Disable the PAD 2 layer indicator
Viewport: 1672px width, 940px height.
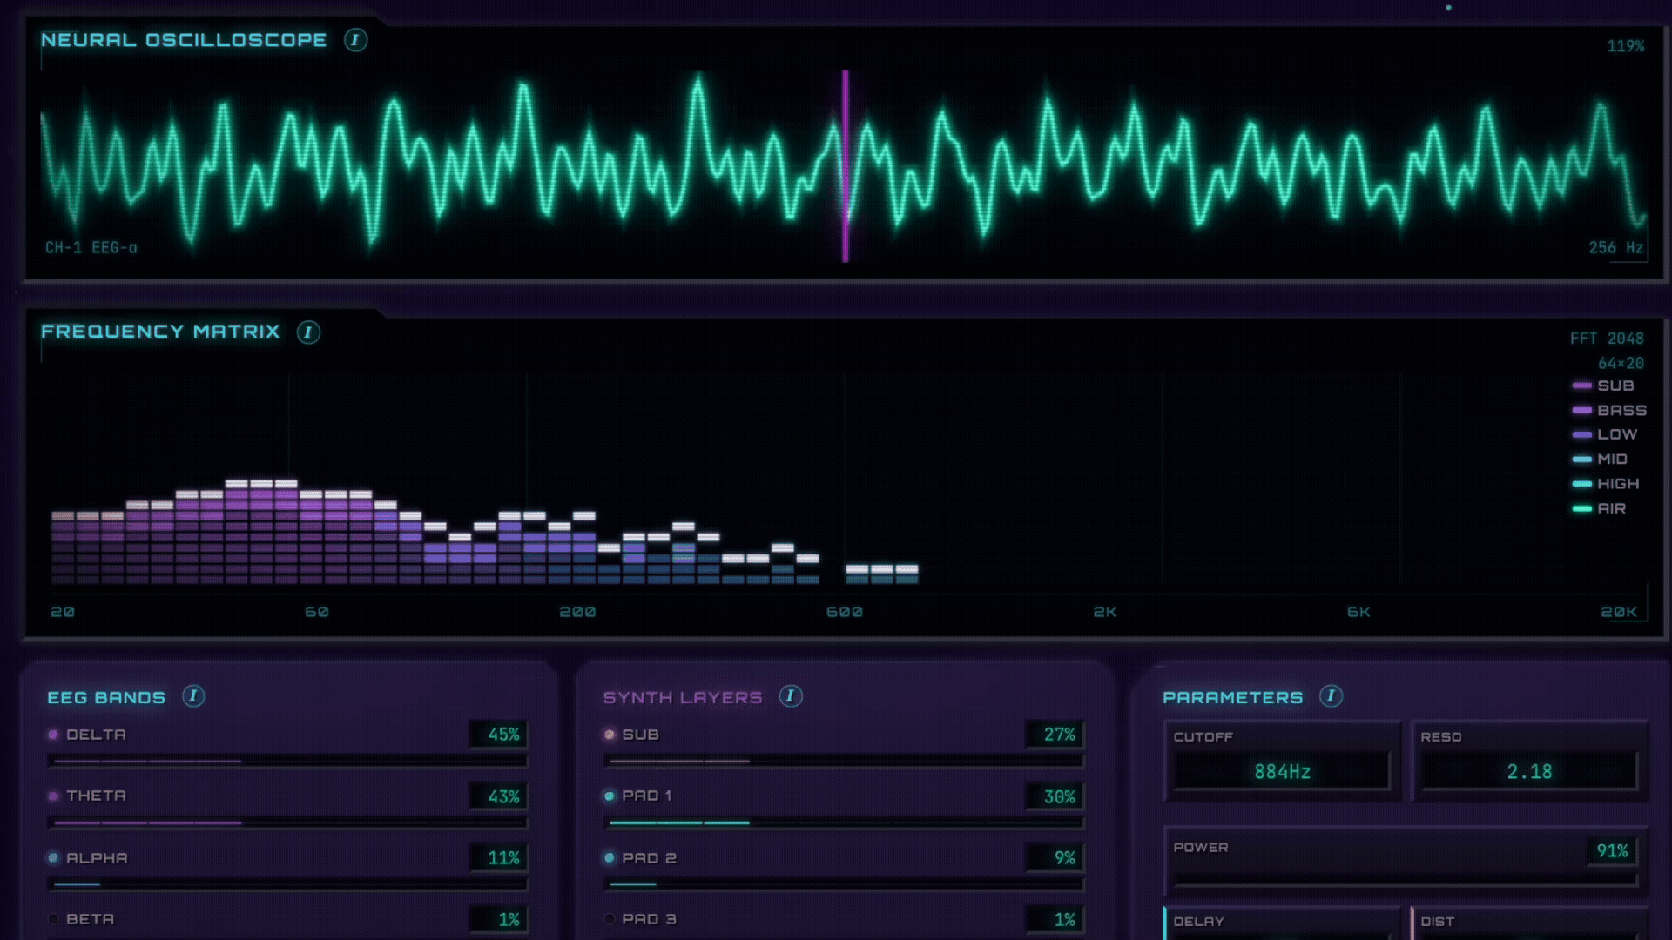coord(608,857)
